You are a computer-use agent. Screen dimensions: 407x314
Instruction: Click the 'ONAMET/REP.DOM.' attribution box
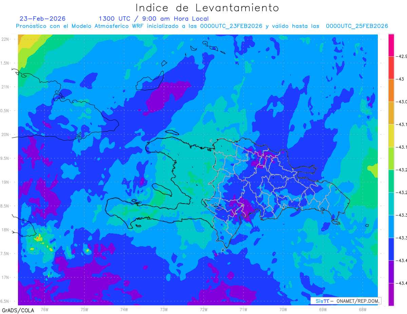click(x=346, y=301)
